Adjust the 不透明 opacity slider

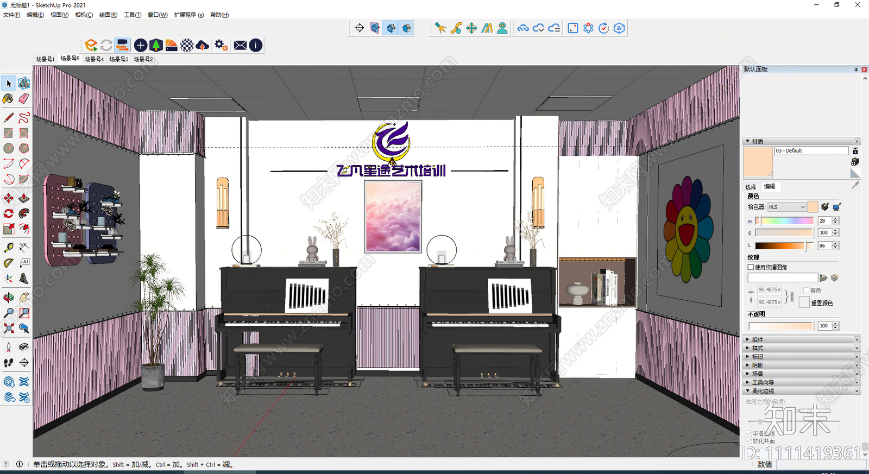[780, 326]
